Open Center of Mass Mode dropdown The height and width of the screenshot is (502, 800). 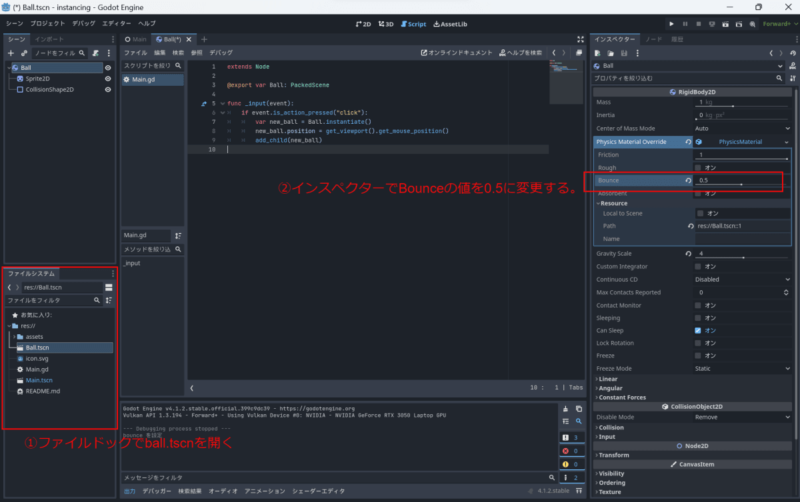742,128
